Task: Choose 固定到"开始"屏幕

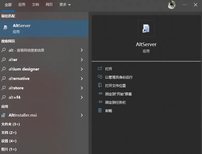Action: [x=118, y=94]
